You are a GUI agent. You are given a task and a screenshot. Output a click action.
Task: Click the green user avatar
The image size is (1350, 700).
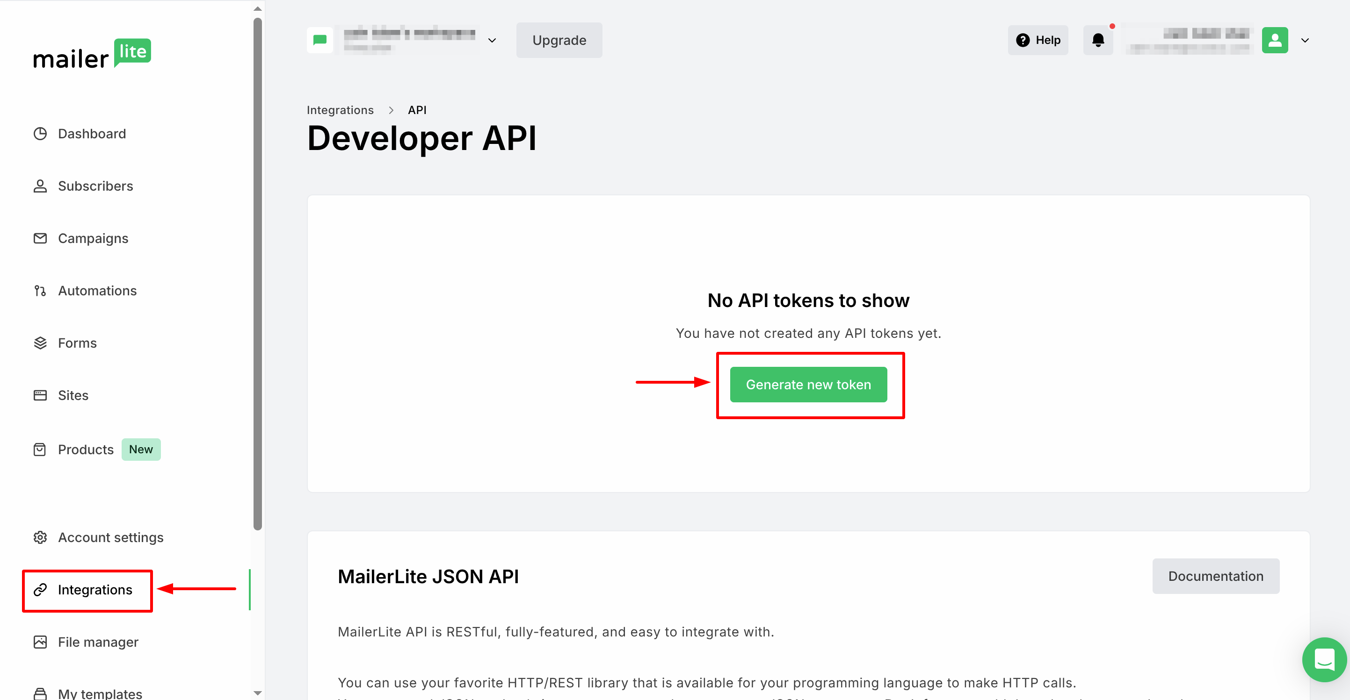[1275, 40]
